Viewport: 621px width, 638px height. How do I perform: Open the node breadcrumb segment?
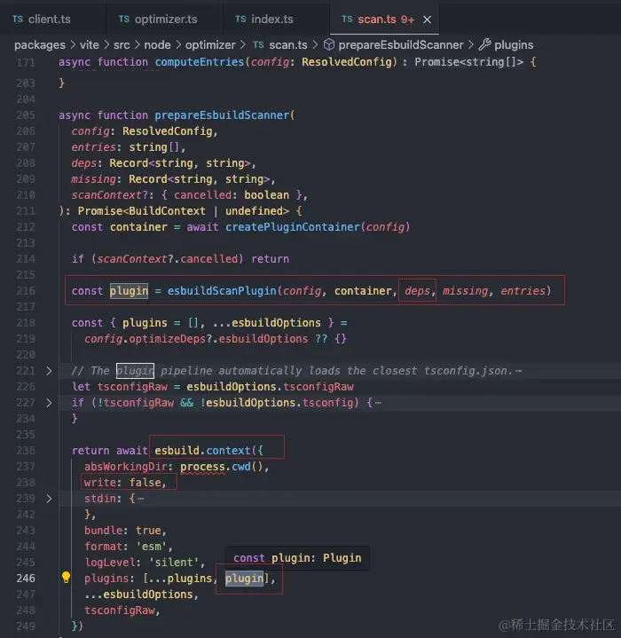[157, 44]
